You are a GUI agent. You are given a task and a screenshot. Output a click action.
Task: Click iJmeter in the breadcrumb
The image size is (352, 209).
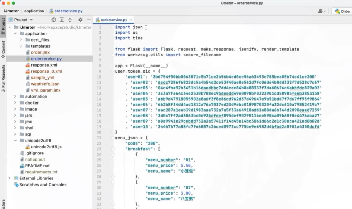coord(11,11)
